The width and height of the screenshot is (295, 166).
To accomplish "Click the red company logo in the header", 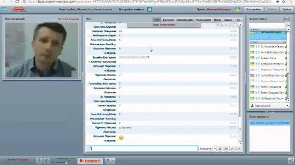I will 19,9.
